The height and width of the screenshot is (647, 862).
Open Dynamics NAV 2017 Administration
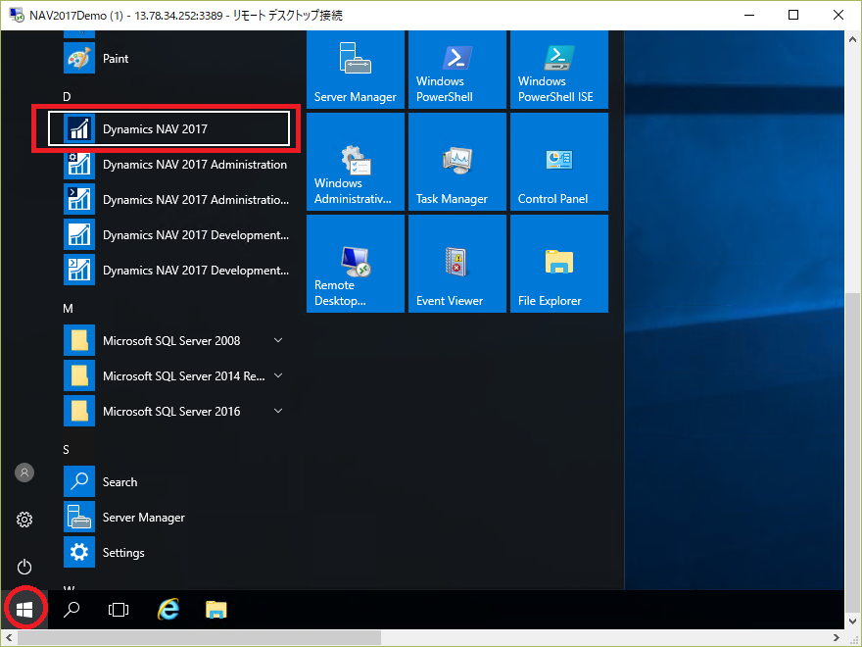[176, 164]
